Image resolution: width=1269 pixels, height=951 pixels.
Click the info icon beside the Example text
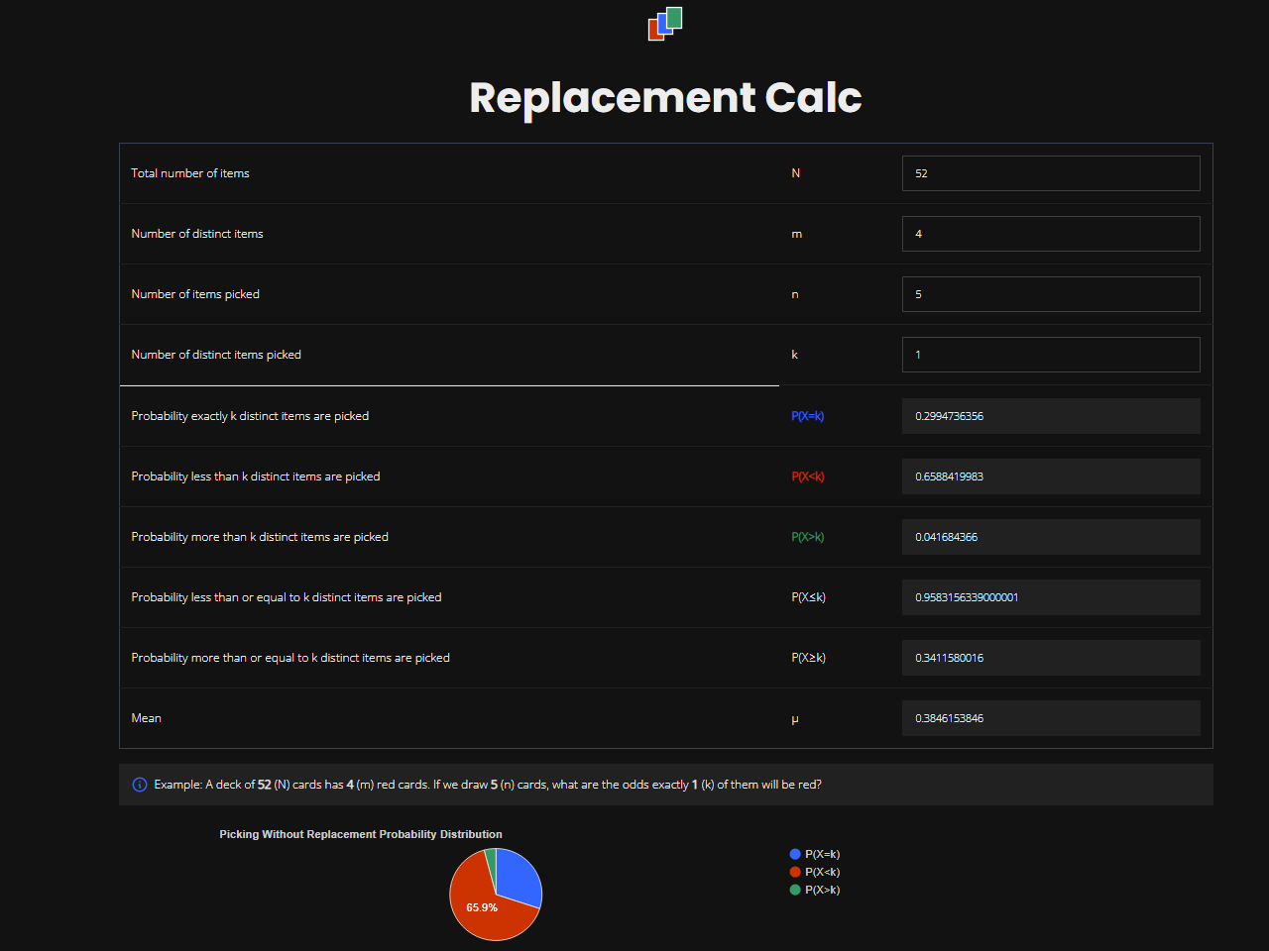pyautogui.click(x=140, y=785)
